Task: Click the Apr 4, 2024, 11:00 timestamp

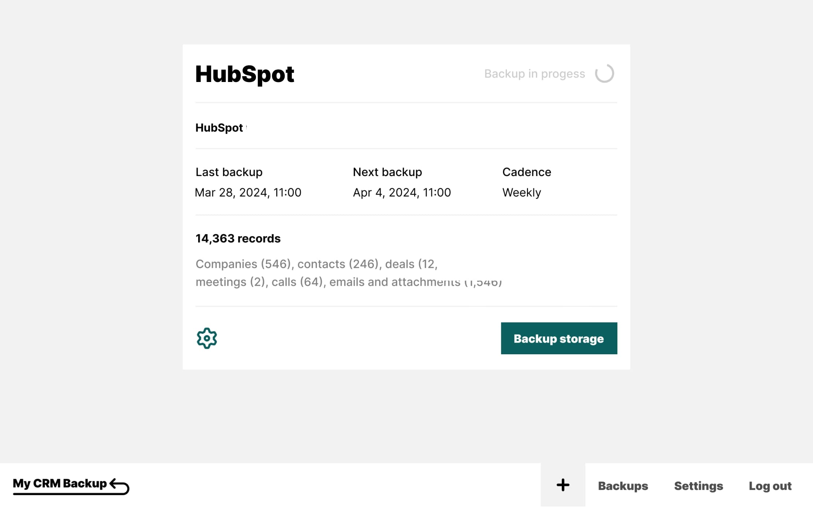Action: coord(402,193)
